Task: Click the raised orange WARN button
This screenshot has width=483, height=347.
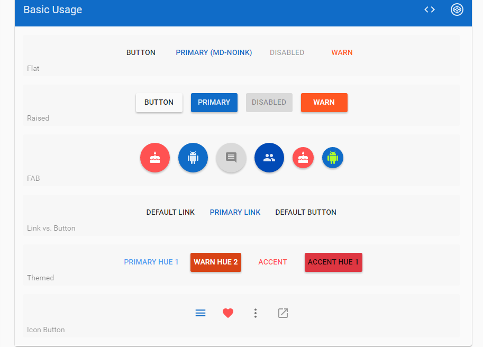Action: point(324,103)
